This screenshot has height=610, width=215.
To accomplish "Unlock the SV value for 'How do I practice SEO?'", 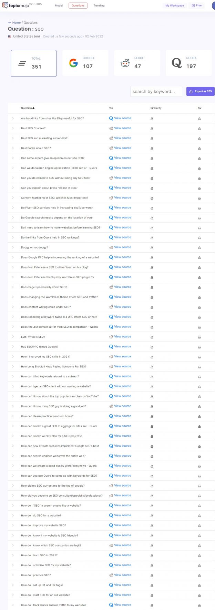I will tap(199, 576).
